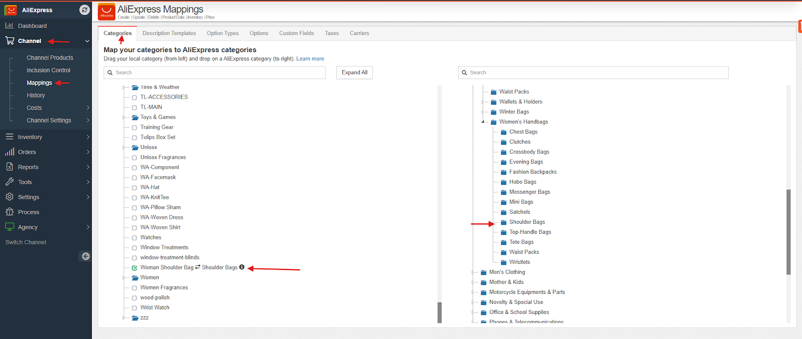Image resolution: width=802 pixels, height=339 pixels.
Task: Check the Watches checkbox
Action: [x=134, y=238]
